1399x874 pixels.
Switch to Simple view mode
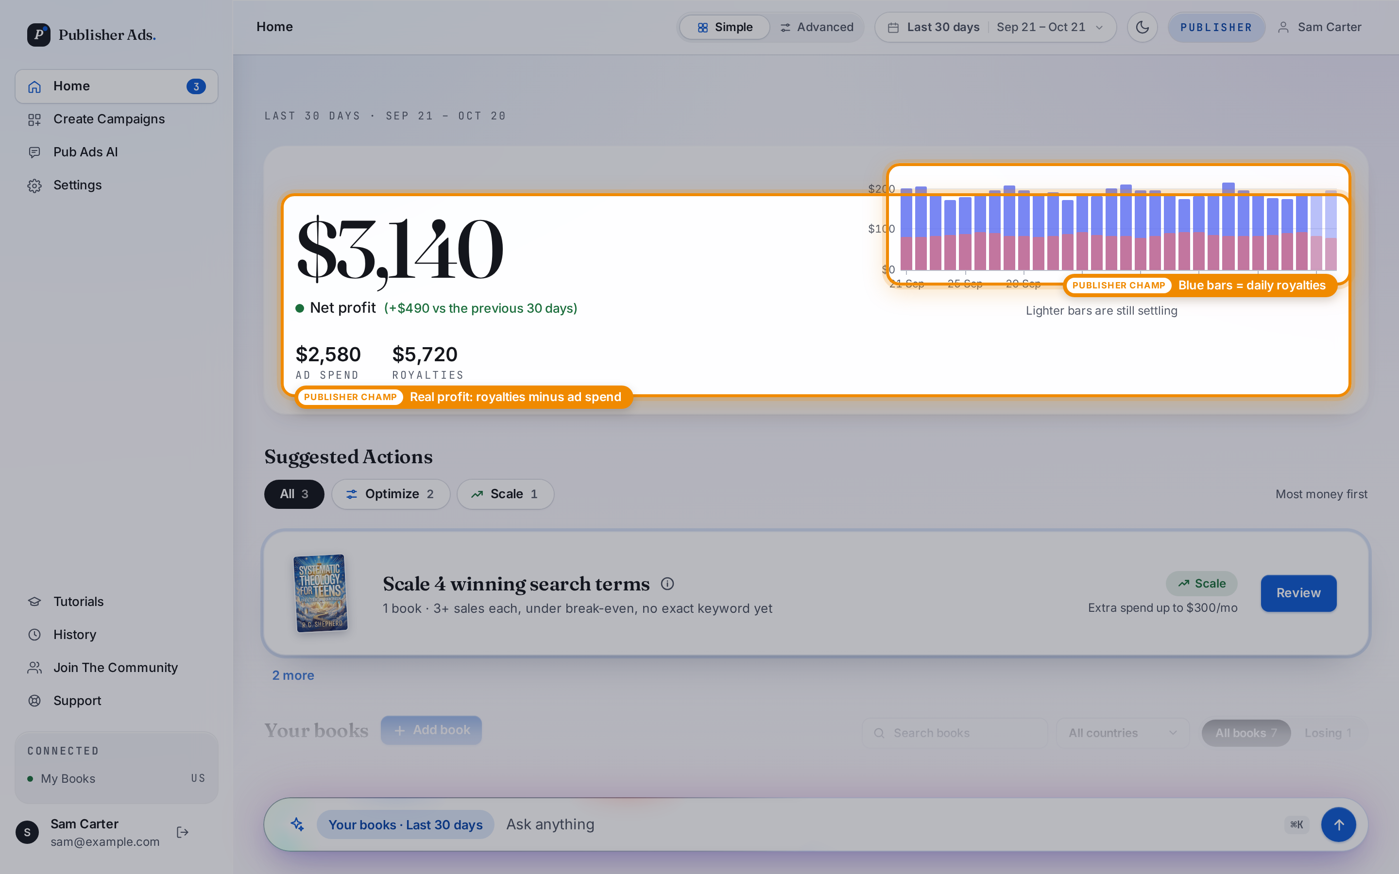click(x=725, y=27)
